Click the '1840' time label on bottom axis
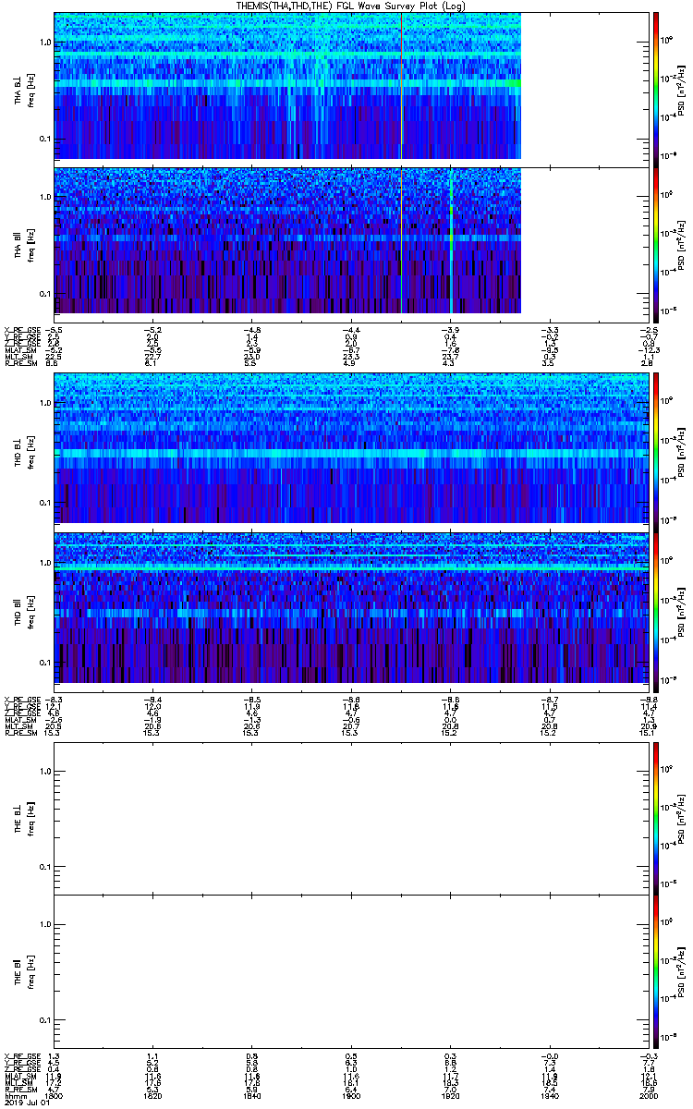 (x=251, y=1096)
